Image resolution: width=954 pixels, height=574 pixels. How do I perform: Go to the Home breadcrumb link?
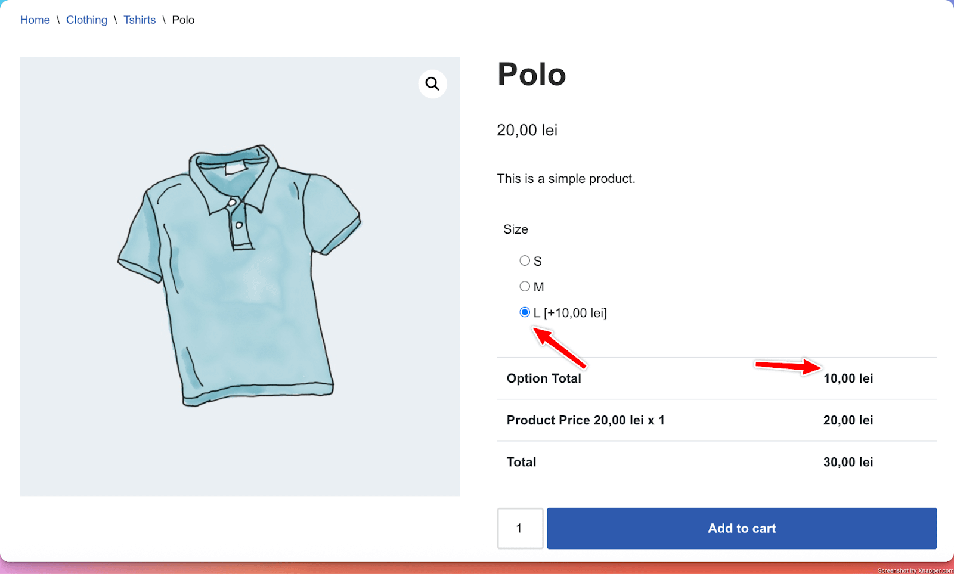[35, 20]
